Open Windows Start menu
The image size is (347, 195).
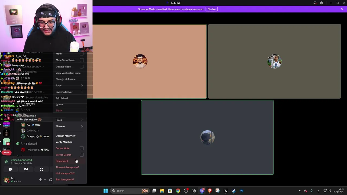coord(105,191)
